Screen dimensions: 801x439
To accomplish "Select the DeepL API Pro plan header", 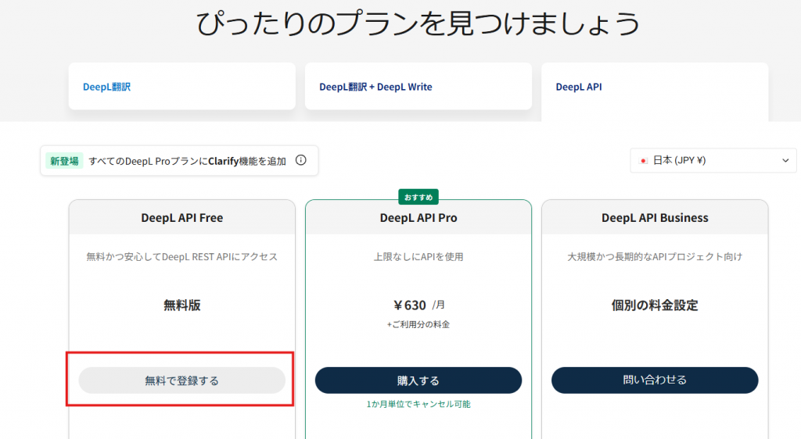I will (x=418, y=218).
